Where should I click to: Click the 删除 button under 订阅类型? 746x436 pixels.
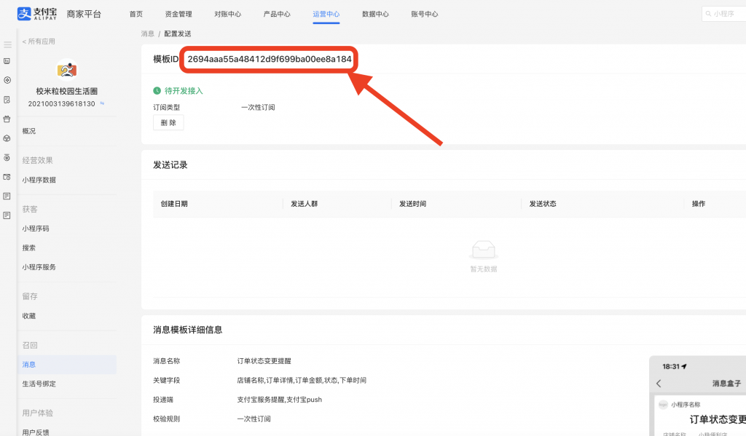click(168, 122)
